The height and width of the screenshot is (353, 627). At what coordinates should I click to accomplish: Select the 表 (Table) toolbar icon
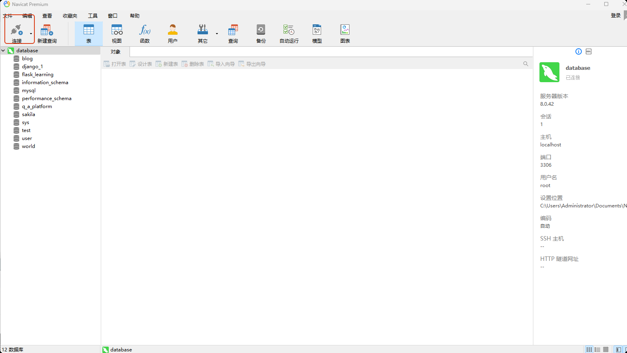(x=89, y=34)
